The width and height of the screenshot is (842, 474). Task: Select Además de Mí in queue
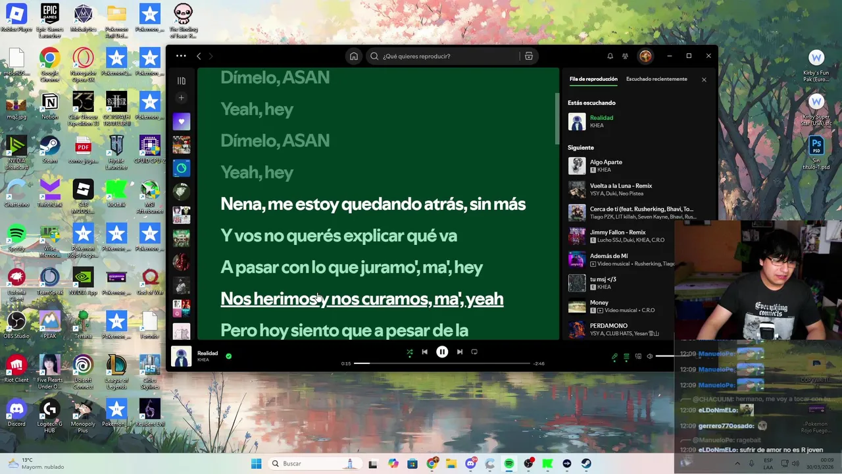coord(620,259)
